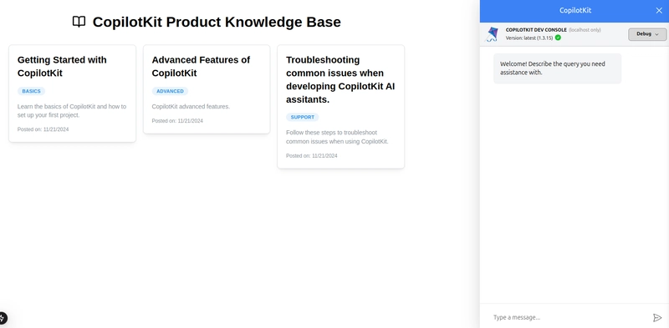Select the ADVANCED category tag
This screenshot has width=669, height=328.
coord(170,91)
